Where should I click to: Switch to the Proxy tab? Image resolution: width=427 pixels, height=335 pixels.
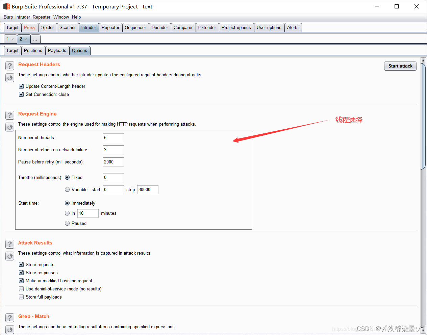tap(30, 28)
